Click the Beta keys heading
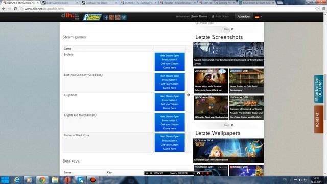Viewport: 327px width, 184px height. [71, 161]
